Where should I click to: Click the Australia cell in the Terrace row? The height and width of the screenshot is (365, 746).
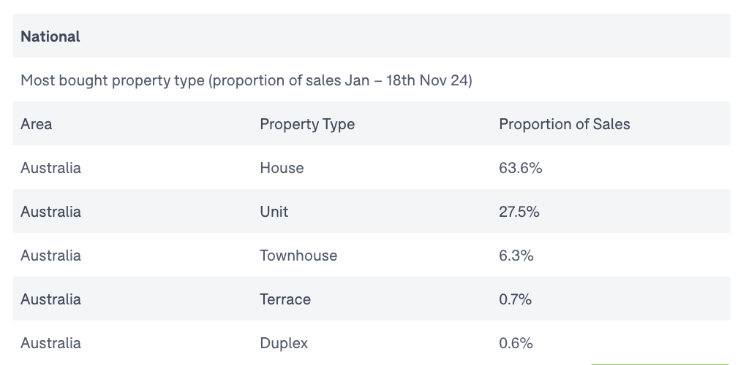click(51, 299)
